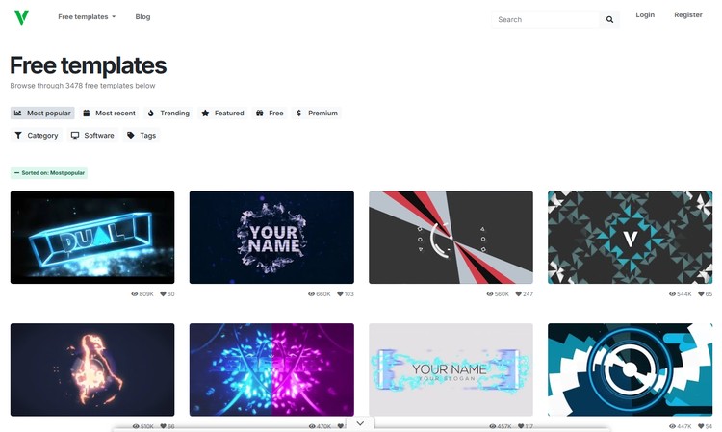This screenshot has width=722, height=432.
Task: Show Premium templates
Action: (317, 114)
